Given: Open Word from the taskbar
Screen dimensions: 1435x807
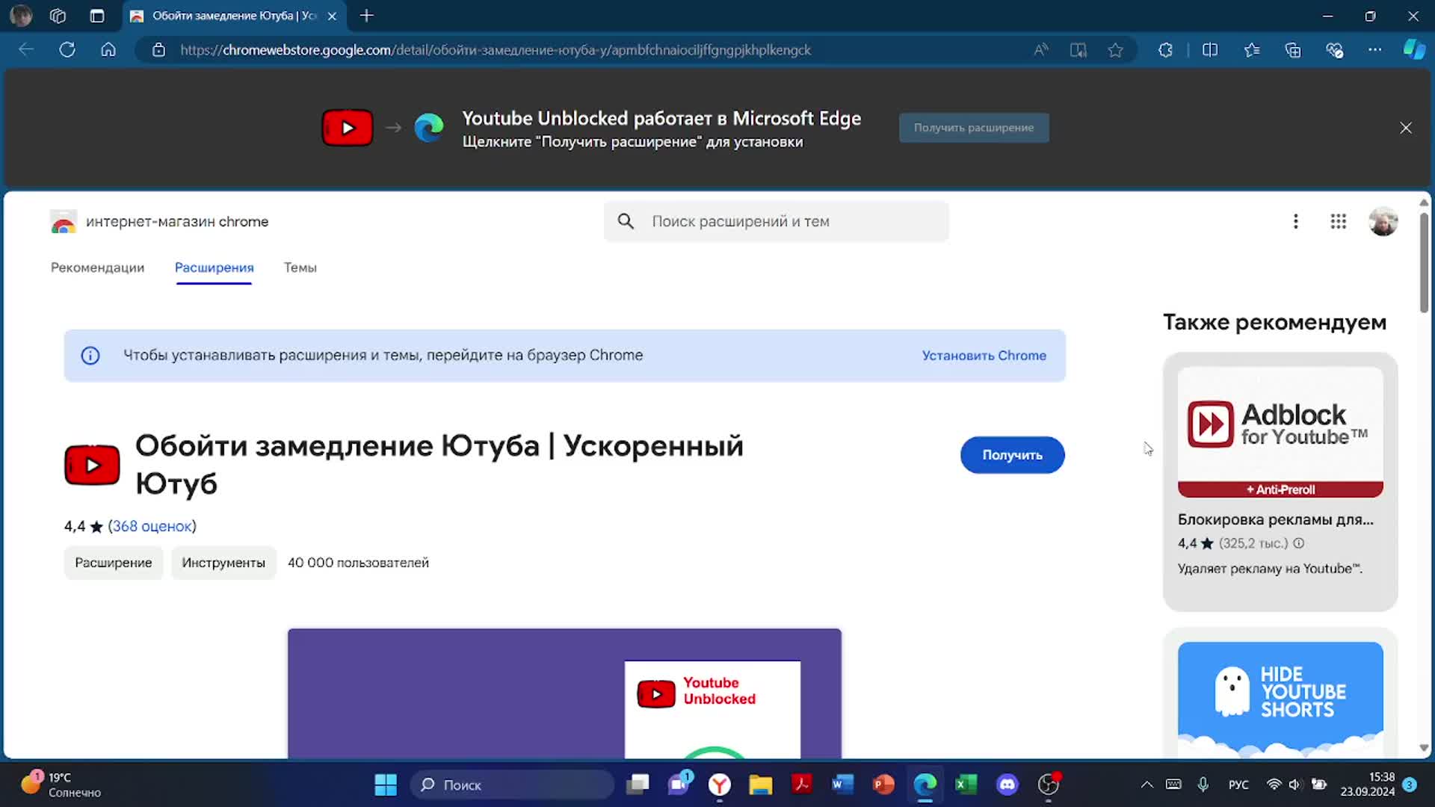Looking at the screenshot, I should [842, 785].
